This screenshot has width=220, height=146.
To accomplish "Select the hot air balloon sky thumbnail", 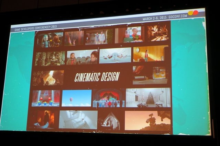I will pyautogui.click(x=77, y=98).
